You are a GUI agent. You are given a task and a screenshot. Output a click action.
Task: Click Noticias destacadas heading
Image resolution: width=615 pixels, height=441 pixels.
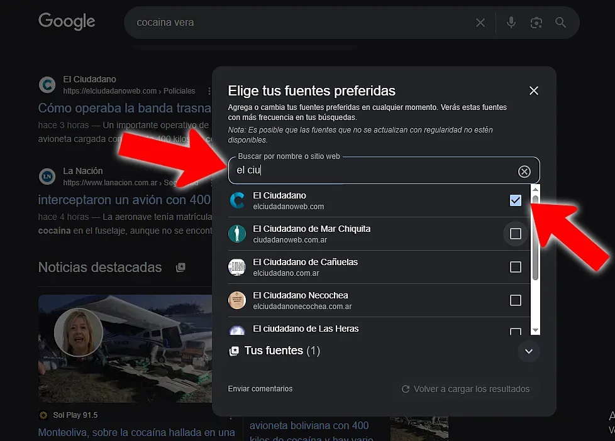coord(100,268)
